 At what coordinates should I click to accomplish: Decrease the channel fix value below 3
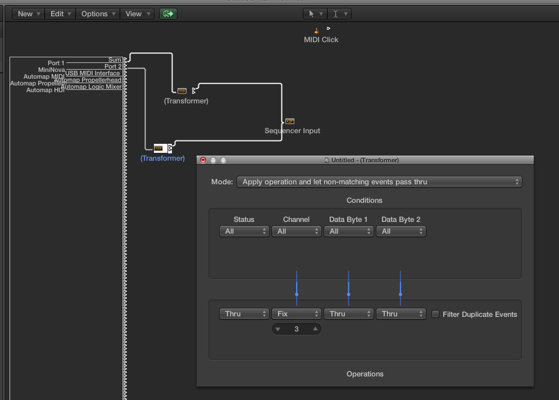tap(278, 329)
